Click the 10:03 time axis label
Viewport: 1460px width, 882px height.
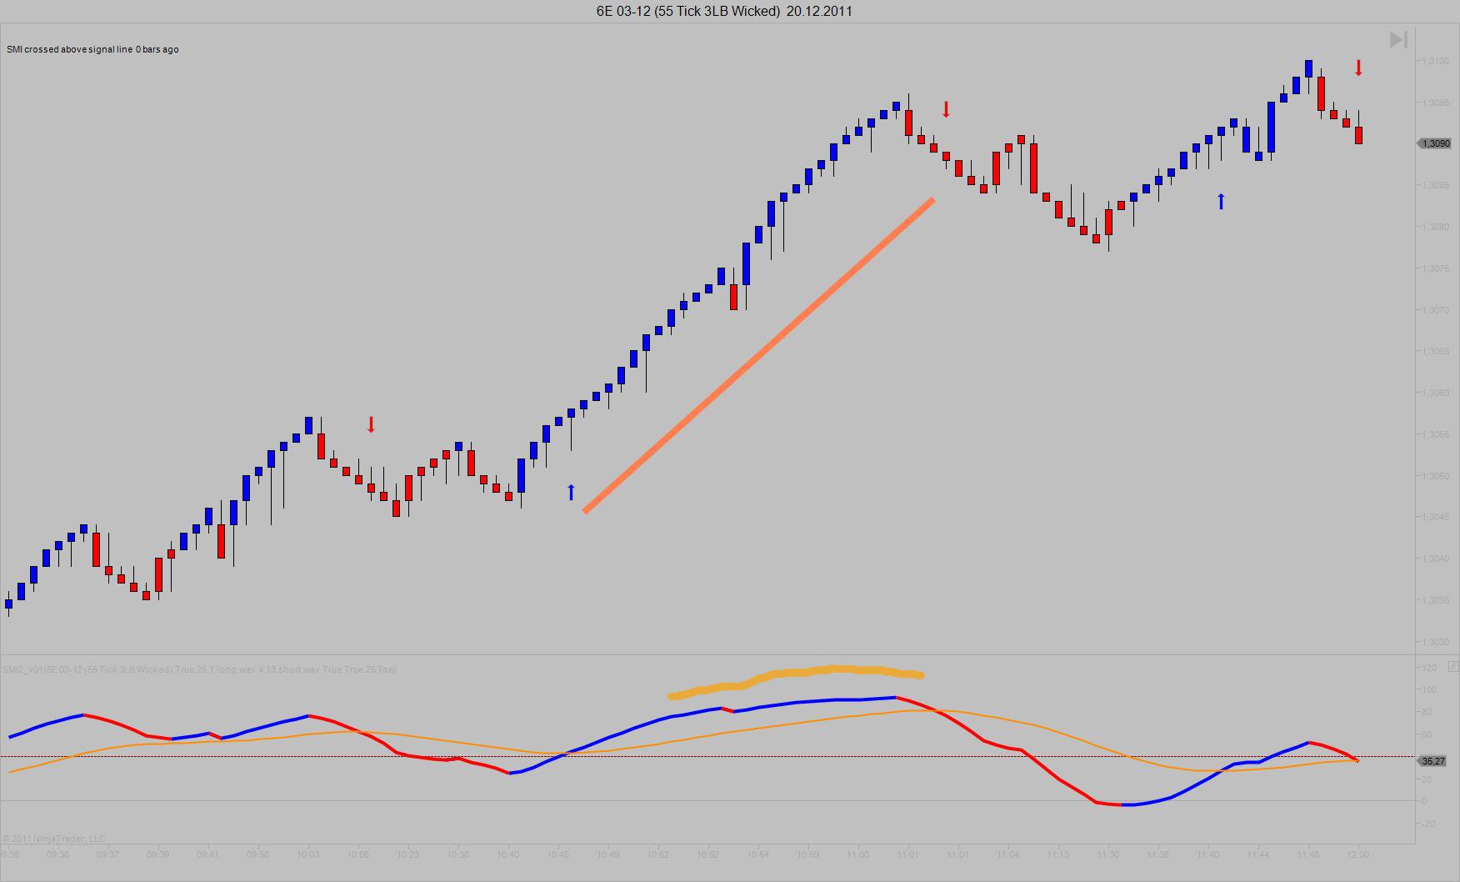[308, 854]
